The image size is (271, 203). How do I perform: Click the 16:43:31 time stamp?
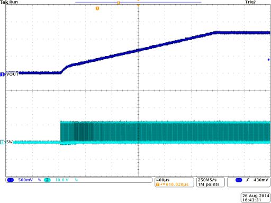point(251,200)
